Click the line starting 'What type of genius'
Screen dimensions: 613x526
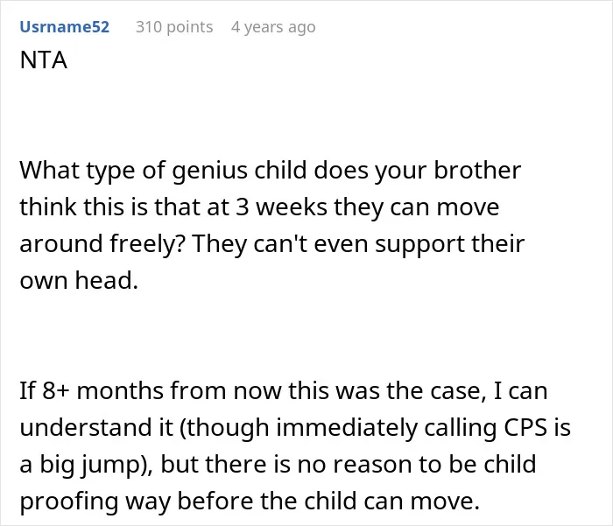click(270, 172)
